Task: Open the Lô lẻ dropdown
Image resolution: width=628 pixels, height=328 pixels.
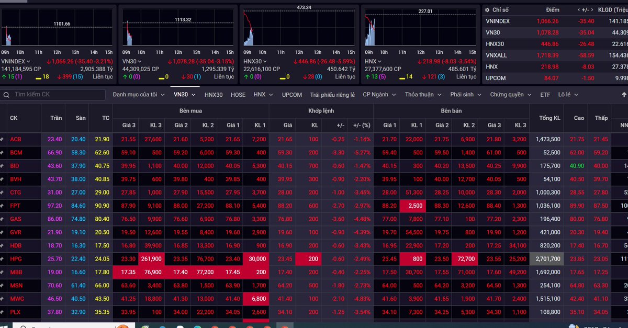Action: (568, 95)
